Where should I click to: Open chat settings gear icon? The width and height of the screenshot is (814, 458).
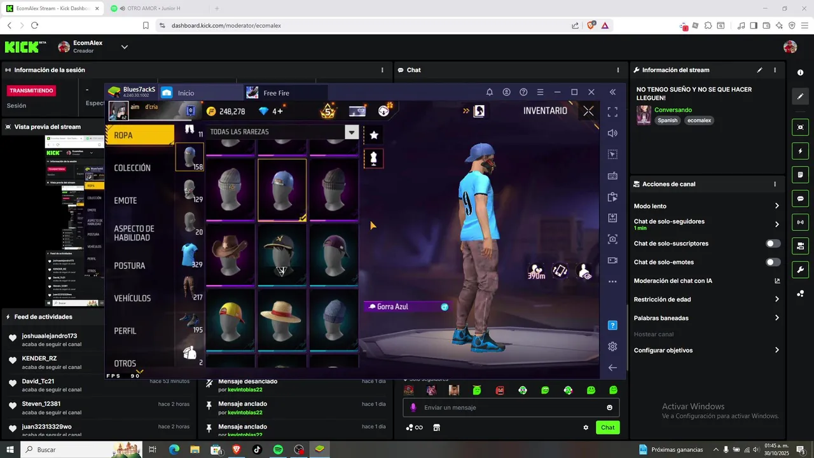pos(586,427)
